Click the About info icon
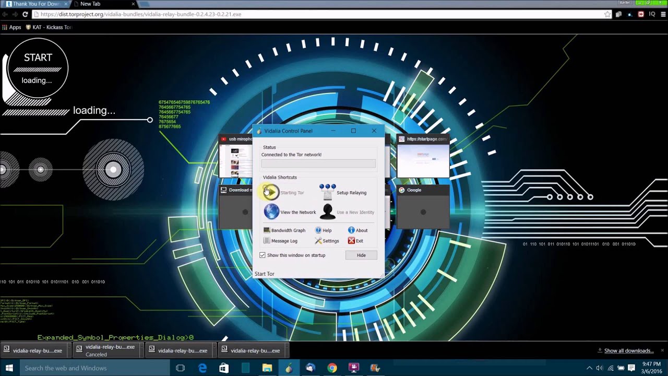Screen dimensions: 668x376 click(x=351, y=230)
